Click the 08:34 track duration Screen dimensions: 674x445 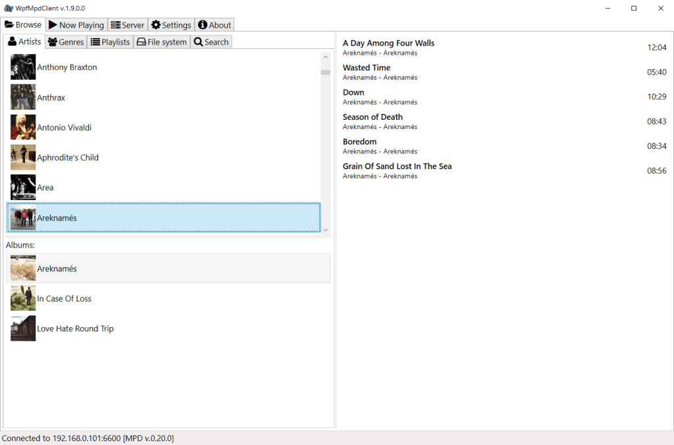(657, 146)
